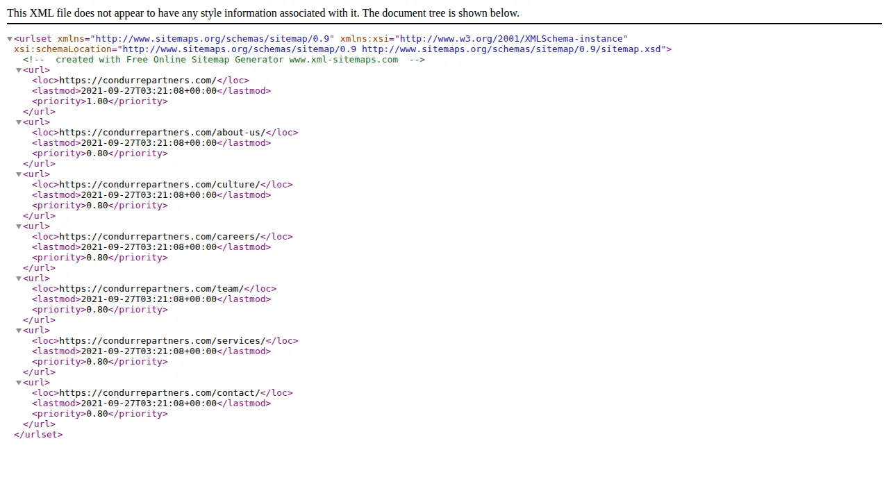Click the https://condurrepartners.com/services/ URL text

(x=163, y=341)
